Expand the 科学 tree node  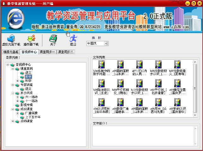click(18, 81)
